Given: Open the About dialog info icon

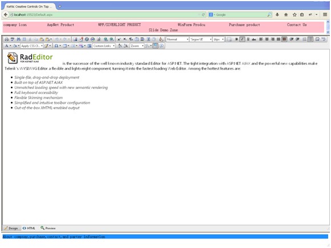Looking at the screenshot, I should (162, 46).
